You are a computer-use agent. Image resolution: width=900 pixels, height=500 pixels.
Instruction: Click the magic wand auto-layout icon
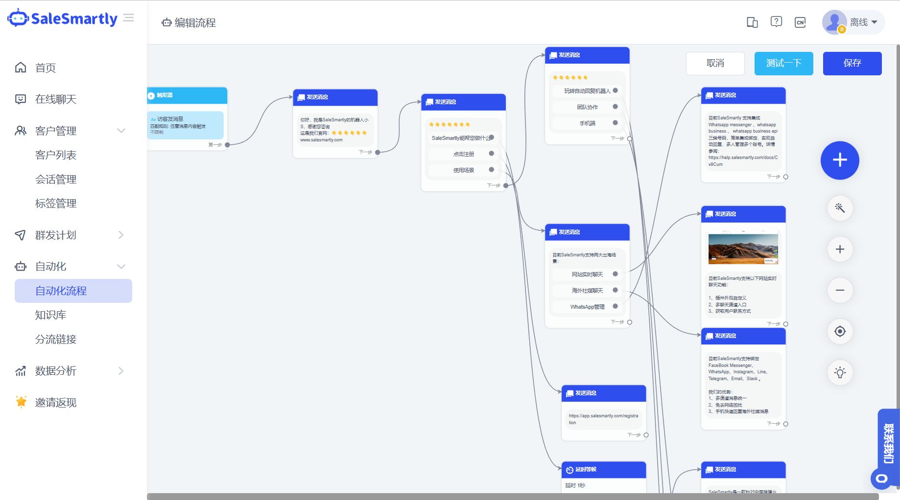(x=840, y=208)
